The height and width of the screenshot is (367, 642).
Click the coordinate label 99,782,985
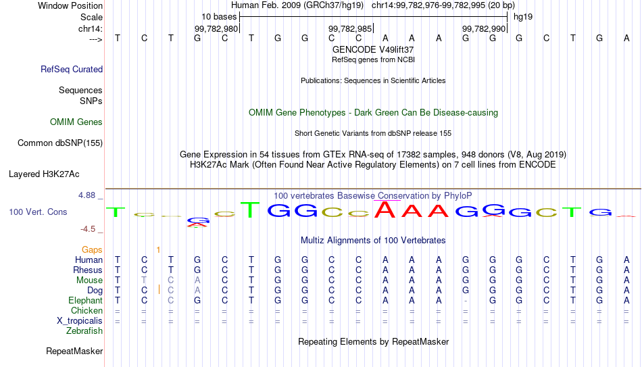click(349, 29)
